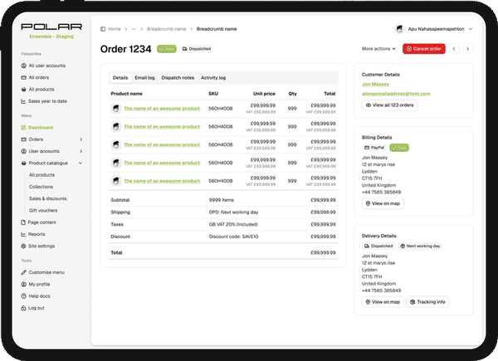The width and height of the screenshot is (498, 361).
Task: Switch to the Details tab
Action: tap(120, 78)
